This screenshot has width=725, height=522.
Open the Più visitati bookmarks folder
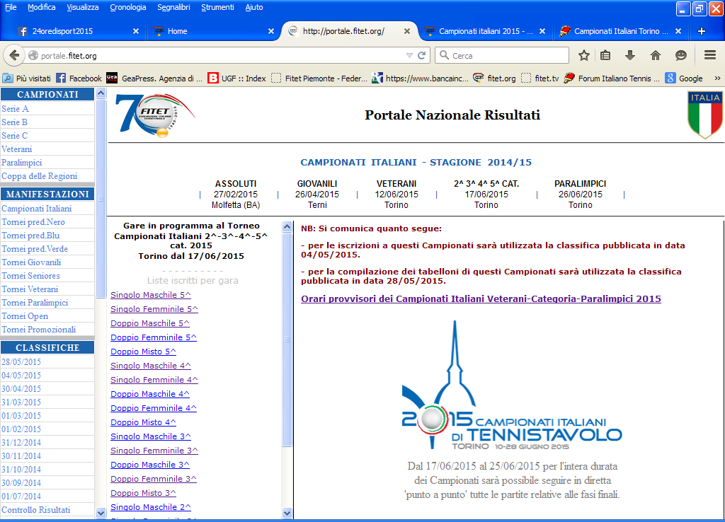tap(27, 78)
